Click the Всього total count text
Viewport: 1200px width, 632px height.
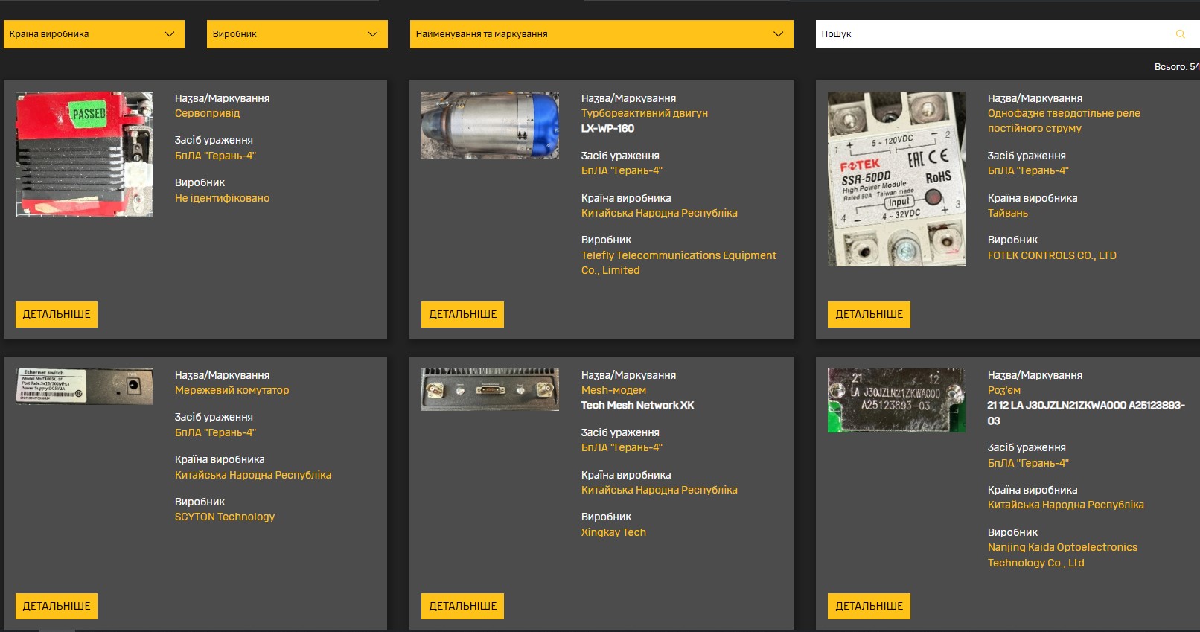[1177, 66]
